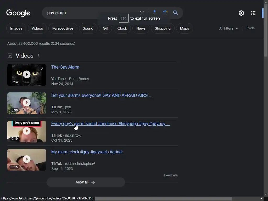Select the Sound filter chip
The image size is (268, 201).
pos(88,28)
